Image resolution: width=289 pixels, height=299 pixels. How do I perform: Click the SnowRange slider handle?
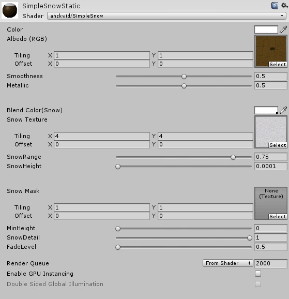point(233,157)
